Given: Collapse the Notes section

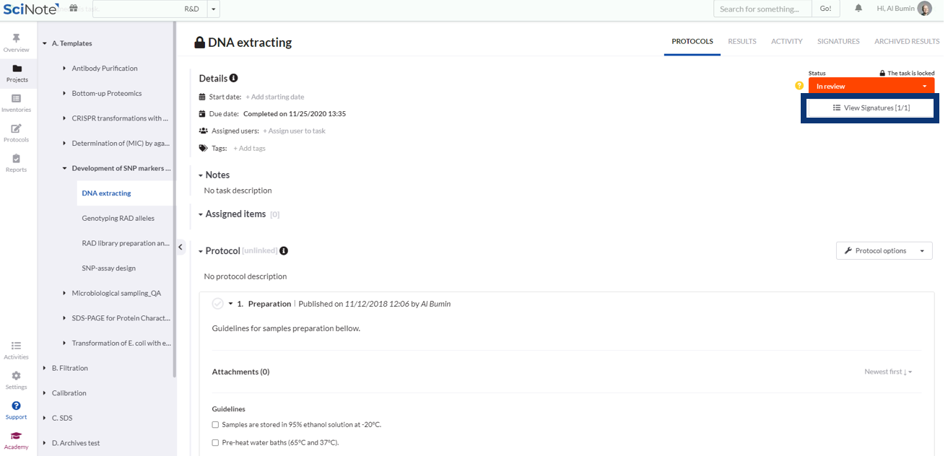Looking at the screenshot, I should click(201, 175).
